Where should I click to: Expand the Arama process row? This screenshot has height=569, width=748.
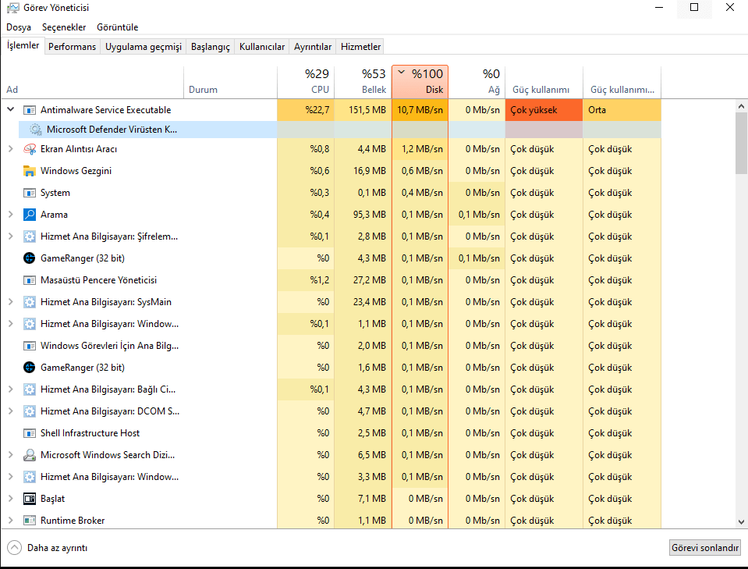pyautogui.click(x=10, y=215)
